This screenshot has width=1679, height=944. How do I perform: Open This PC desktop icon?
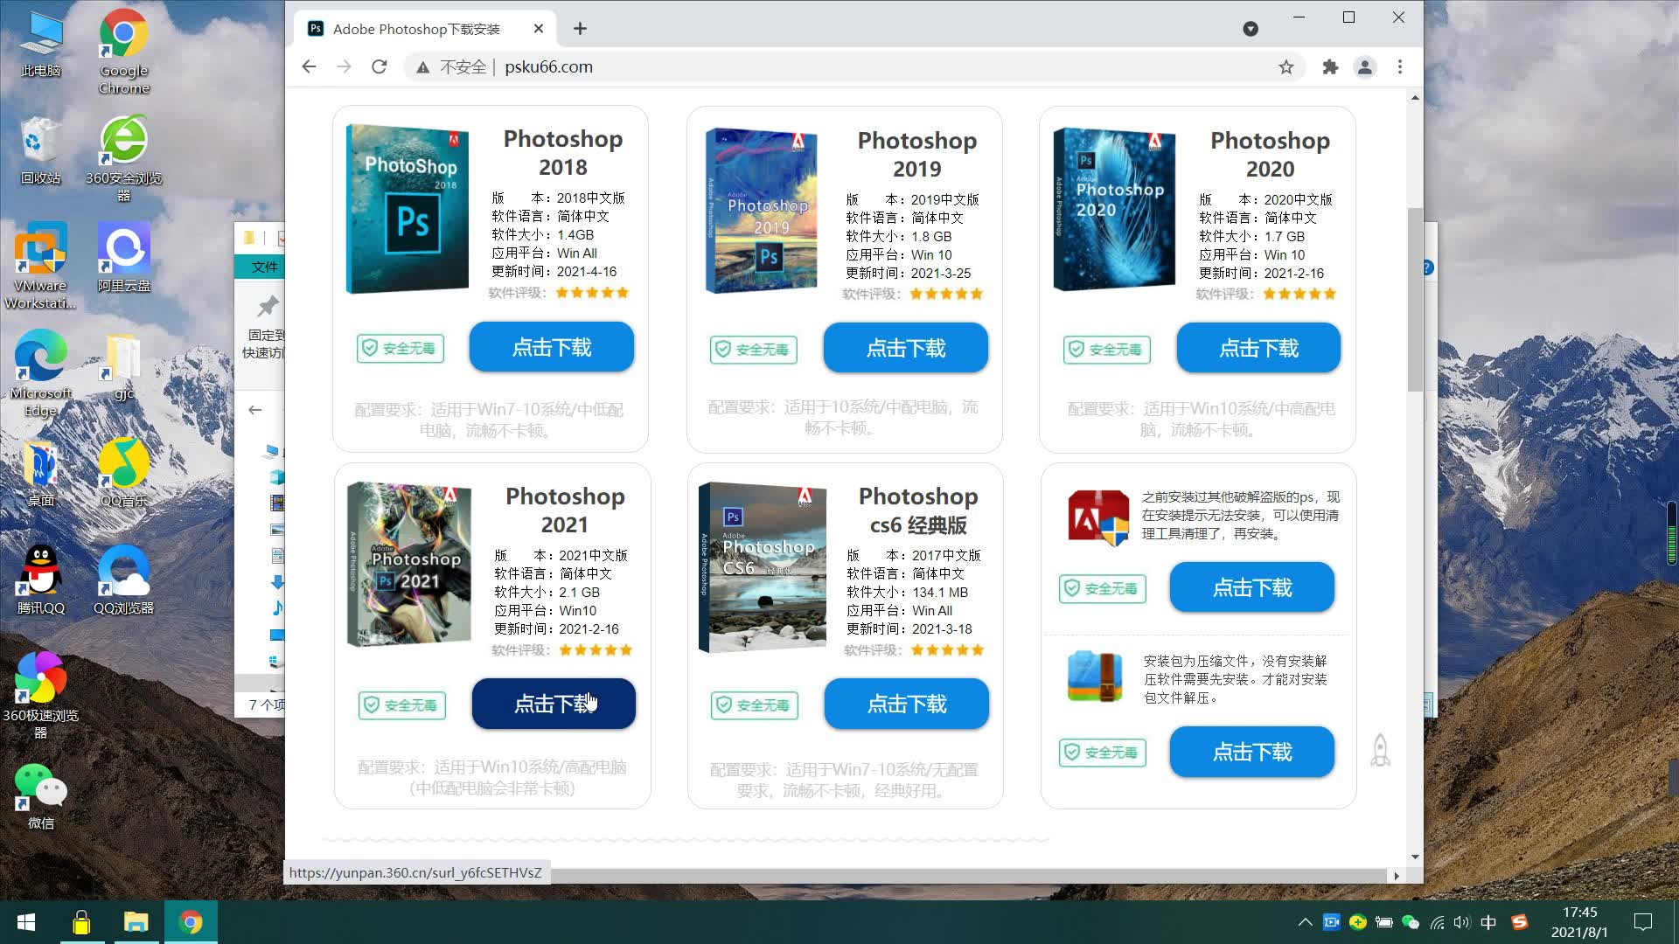click(41, 44)
